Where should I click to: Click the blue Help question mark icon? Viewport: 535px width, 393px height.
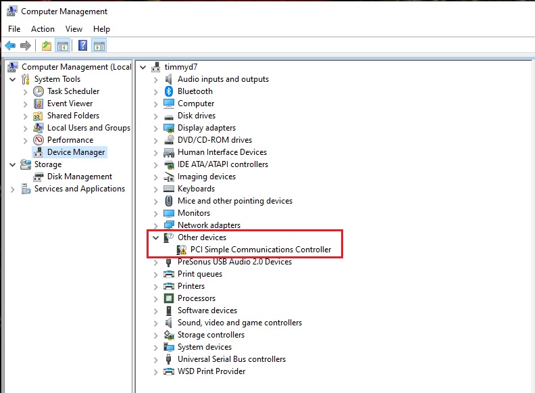82,45
